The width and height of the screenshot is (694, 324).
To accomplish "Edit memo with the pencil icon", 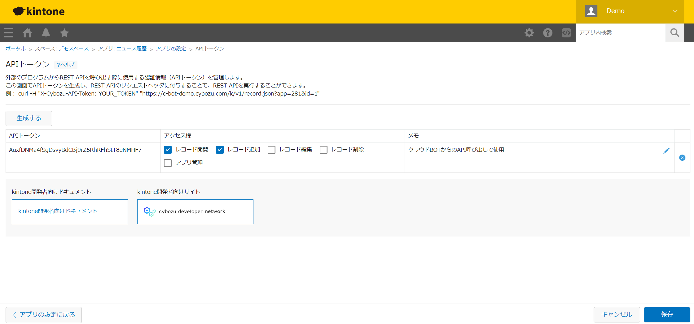I will (666, 151).
